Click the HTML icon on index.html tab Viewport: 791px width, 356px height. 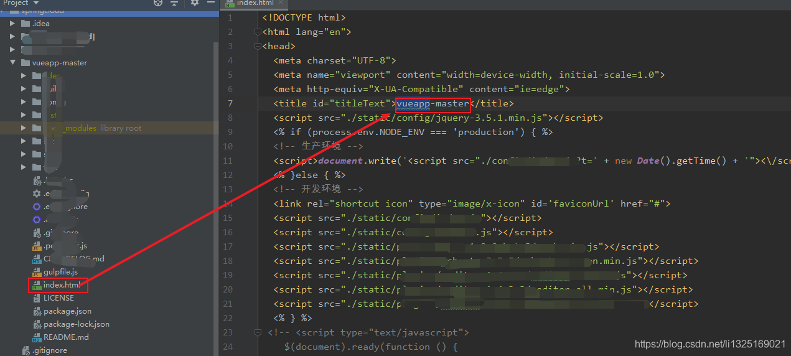pyautogui.click(x=230, y=3)
